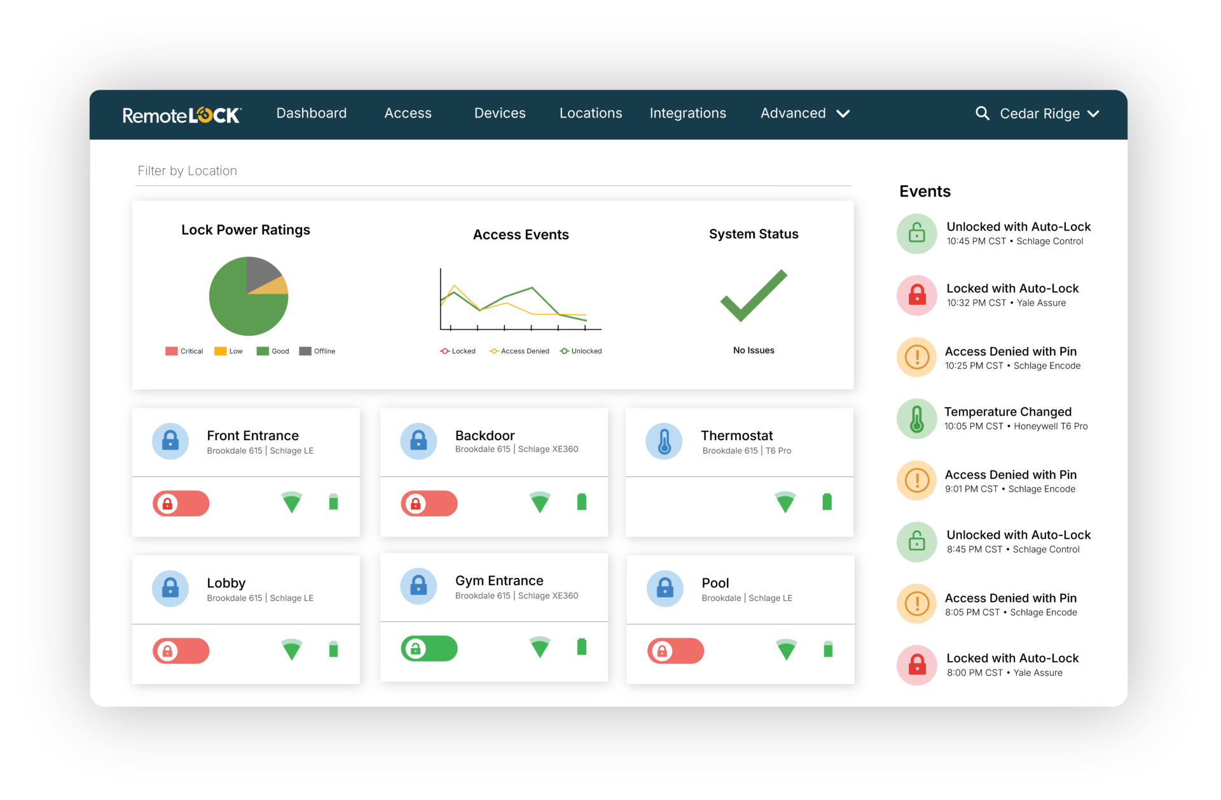This screenshot has height=800, width=1221.
Task: Toggle the Lobby lock switch
Action: tap(181, 651)
